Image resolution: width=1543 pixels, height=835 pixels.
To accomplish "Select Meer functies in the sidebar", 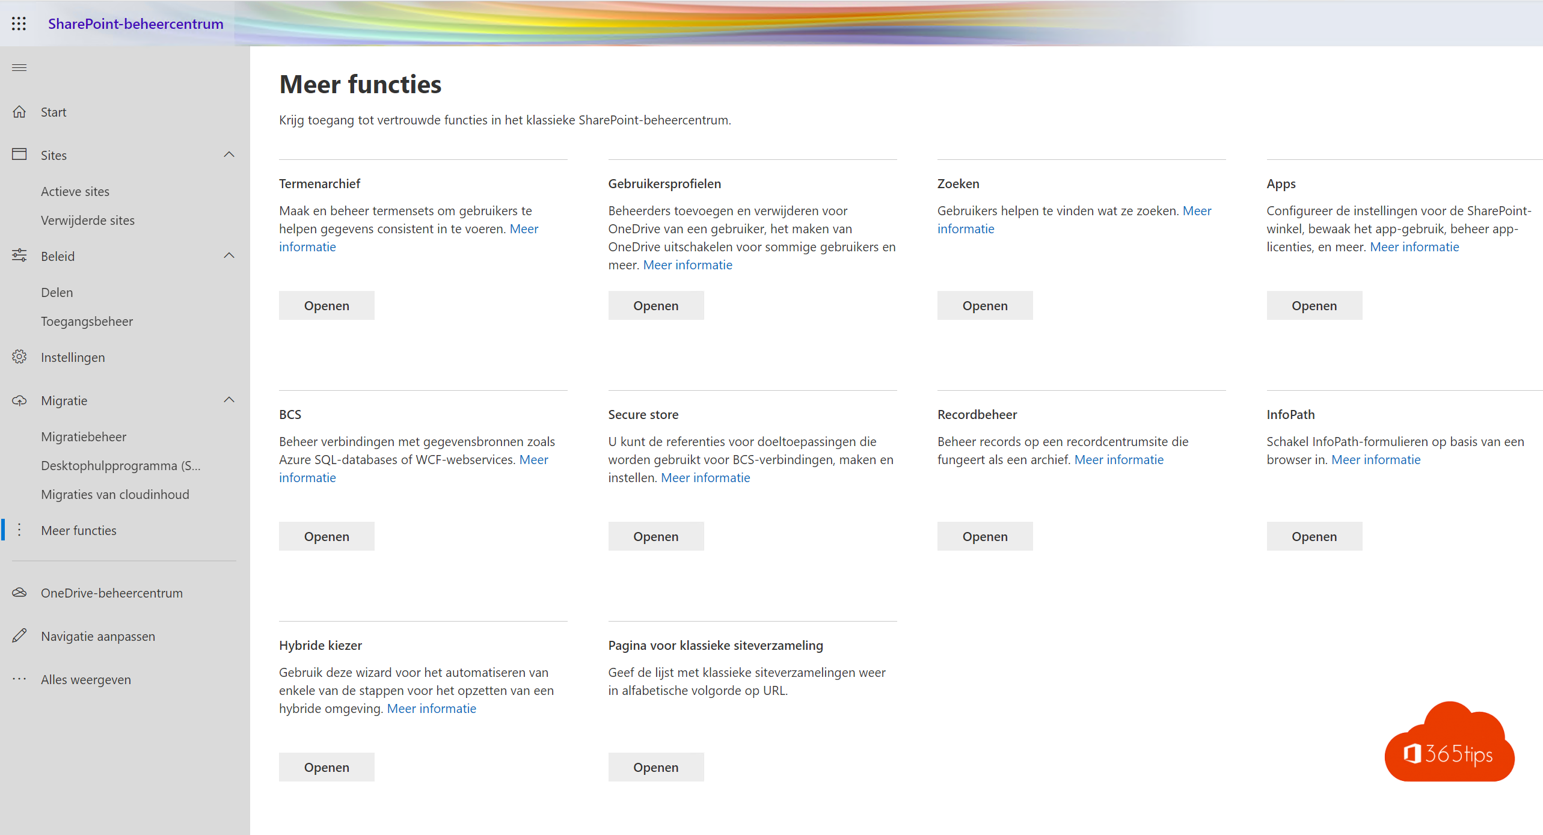I will pos(79,531).
